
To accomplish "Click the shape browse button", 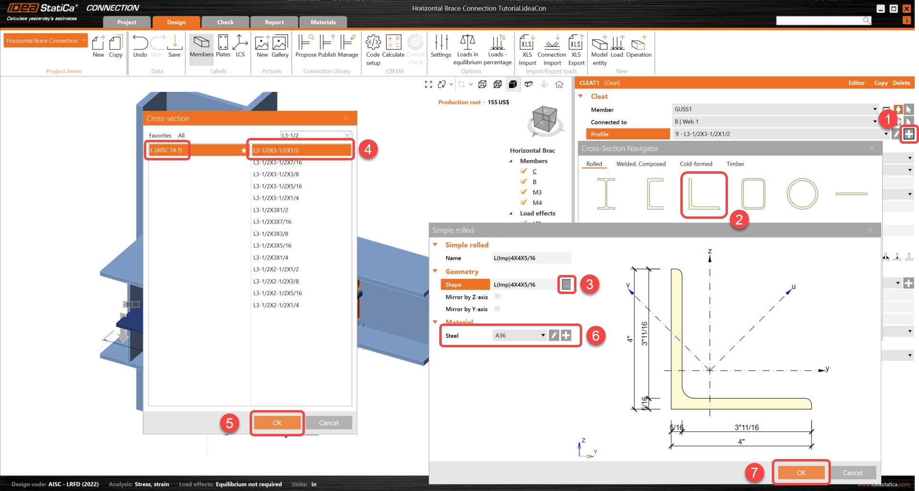I will click(566, 285).
